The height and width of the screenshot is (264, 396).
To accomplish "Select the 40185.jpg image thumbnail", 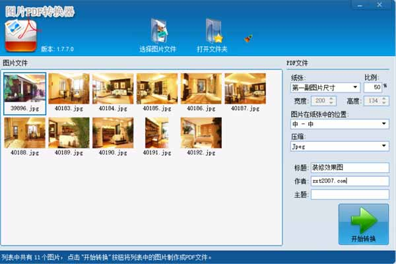I will pos(157,88).
